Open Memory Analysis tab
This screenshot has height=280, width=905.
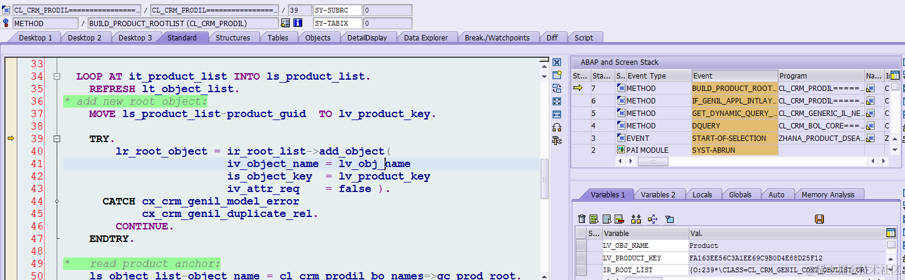click(x=827, y=194)
